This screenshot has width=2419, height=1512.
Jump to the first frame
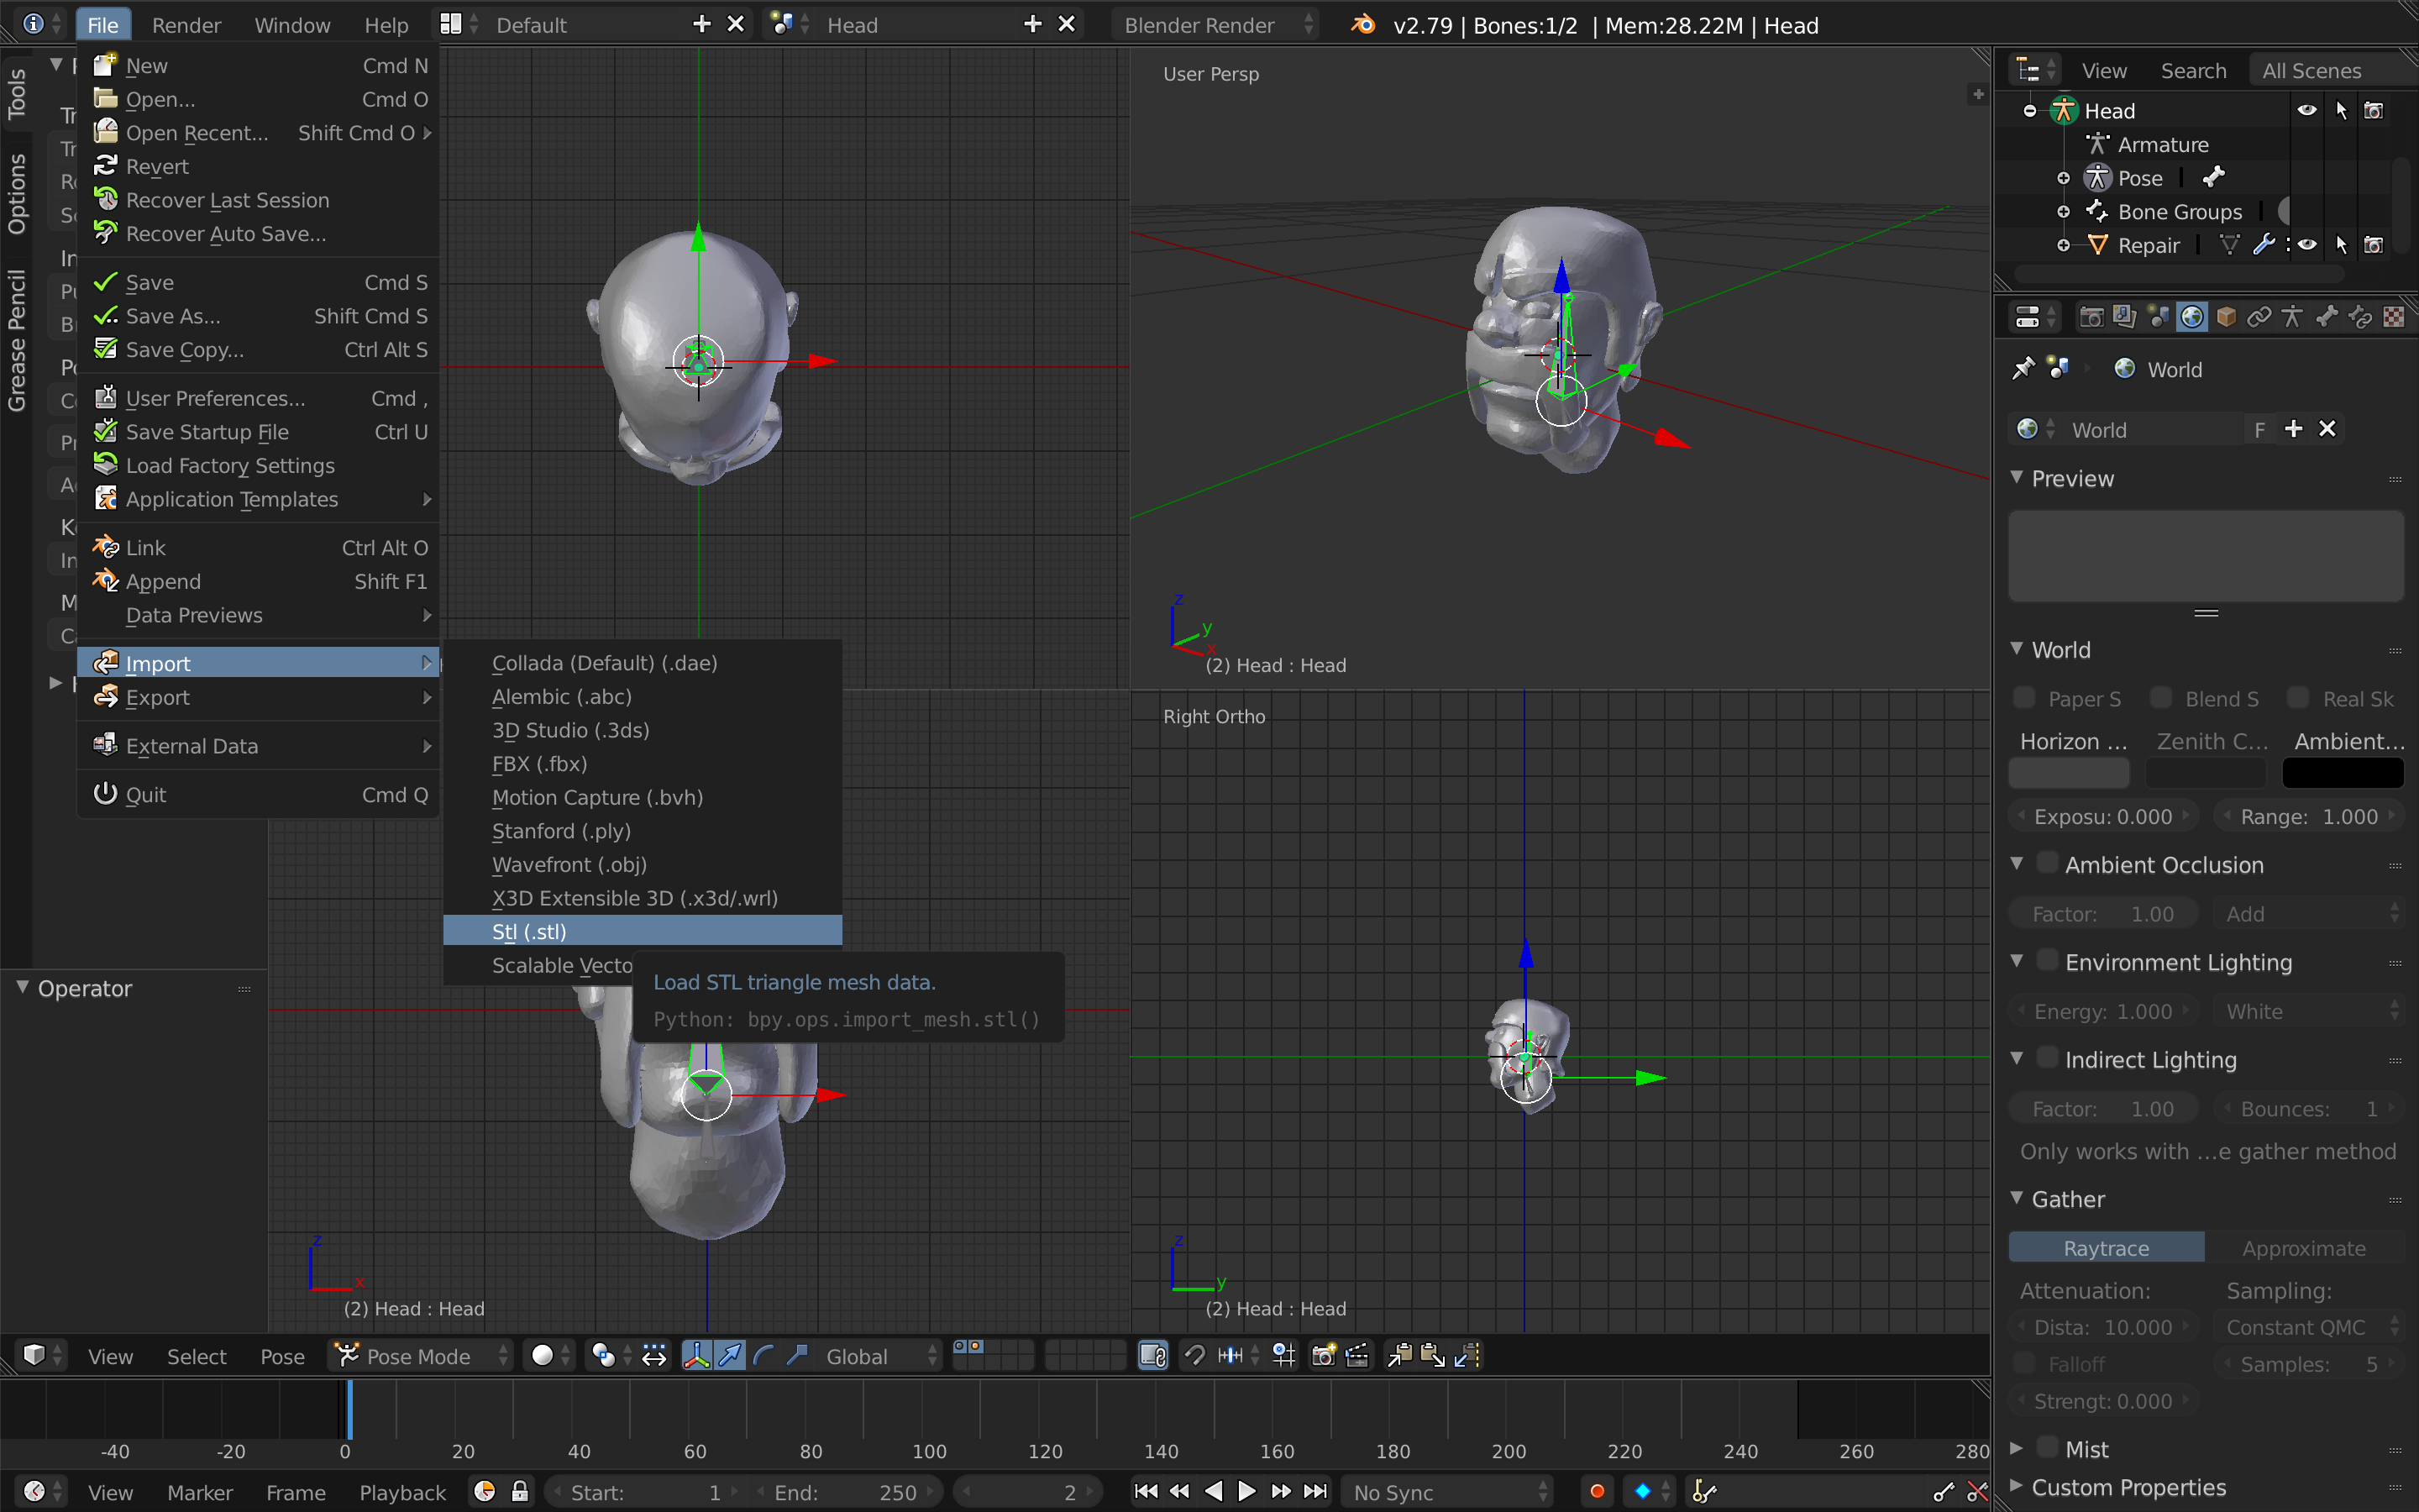coord(1147,1492)
